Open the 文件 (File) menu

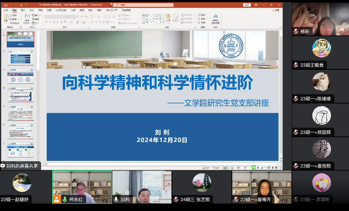click(x=6, y=10)
